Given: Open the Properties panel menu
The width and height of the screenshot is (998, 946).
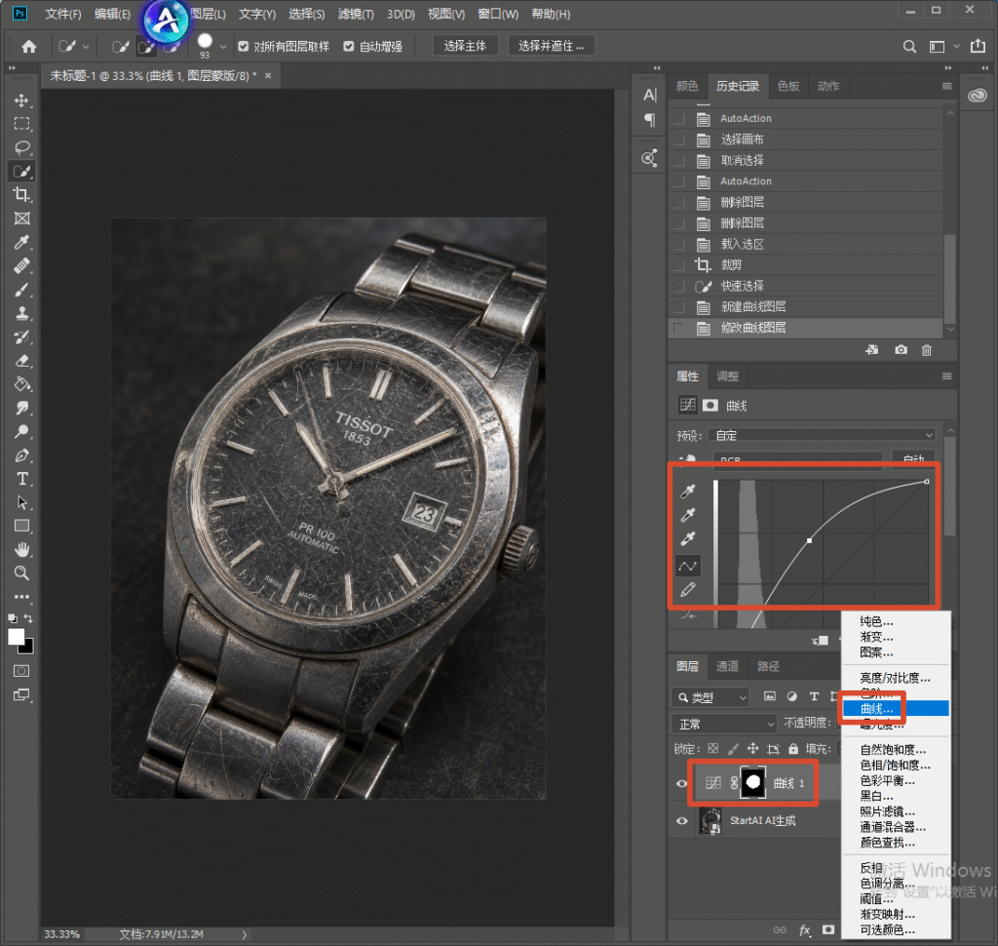Looking at the screenshot, I should (x=946, y=376).
